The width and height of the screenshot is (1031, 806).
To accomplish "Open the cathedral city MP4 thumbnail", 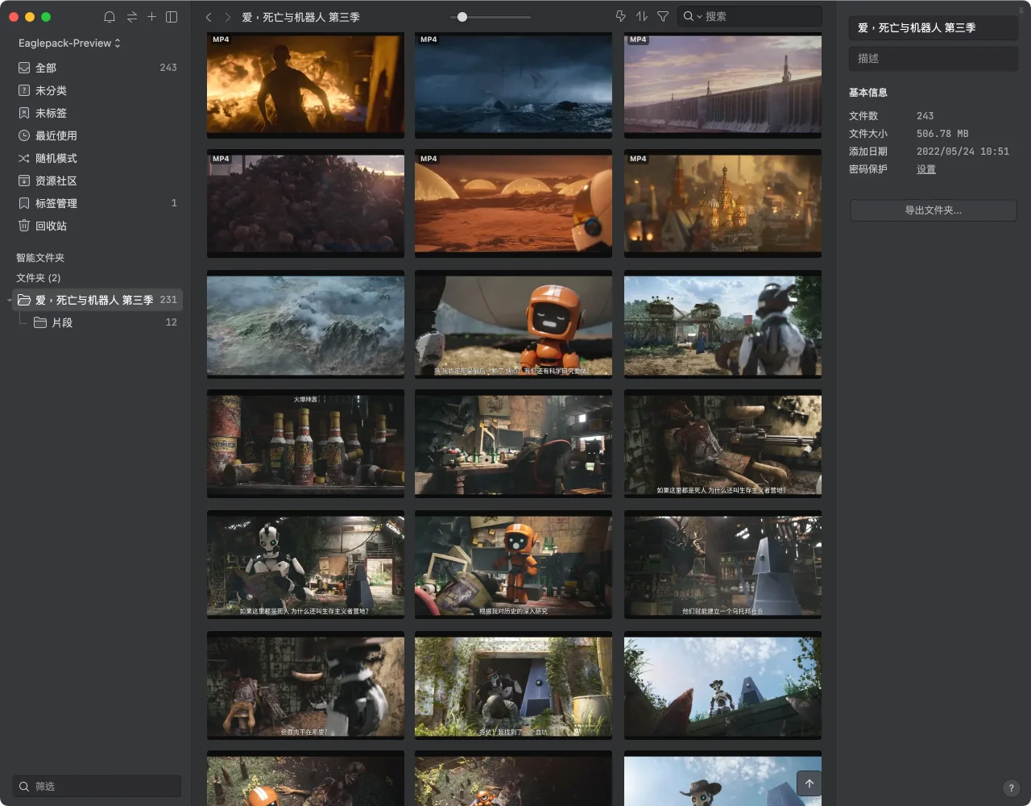I will [723, 204].
